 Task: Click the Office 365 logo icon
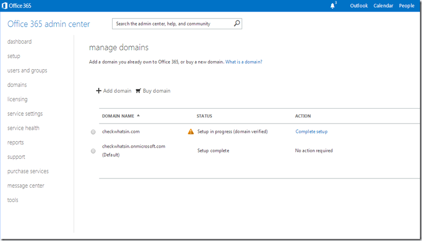tap(4, 6)
